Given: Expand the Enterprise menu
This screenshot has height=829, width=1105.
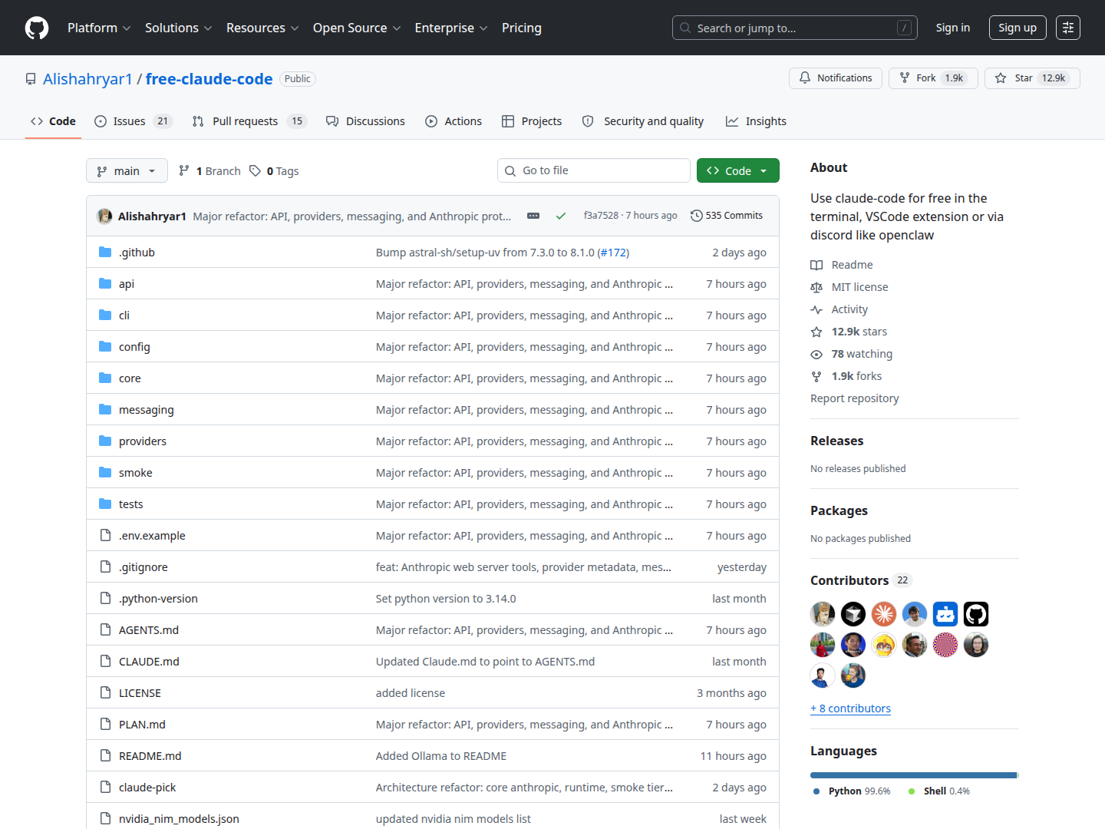Looking at the screenshot, I should click(x=451, y=28).
